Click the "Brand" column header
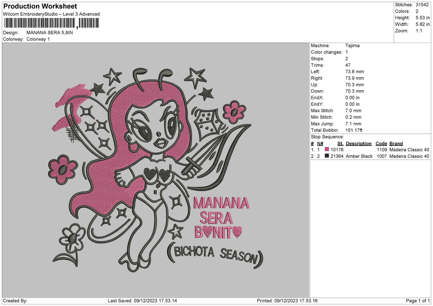The width and height of the screenshot is (433, 306). point(396,143)
